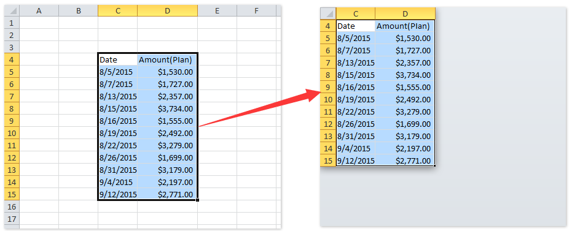Click $2,771.00 cell in full worksheet
Viewport: 572px width, 231px height.
click(x=168, y=194)
